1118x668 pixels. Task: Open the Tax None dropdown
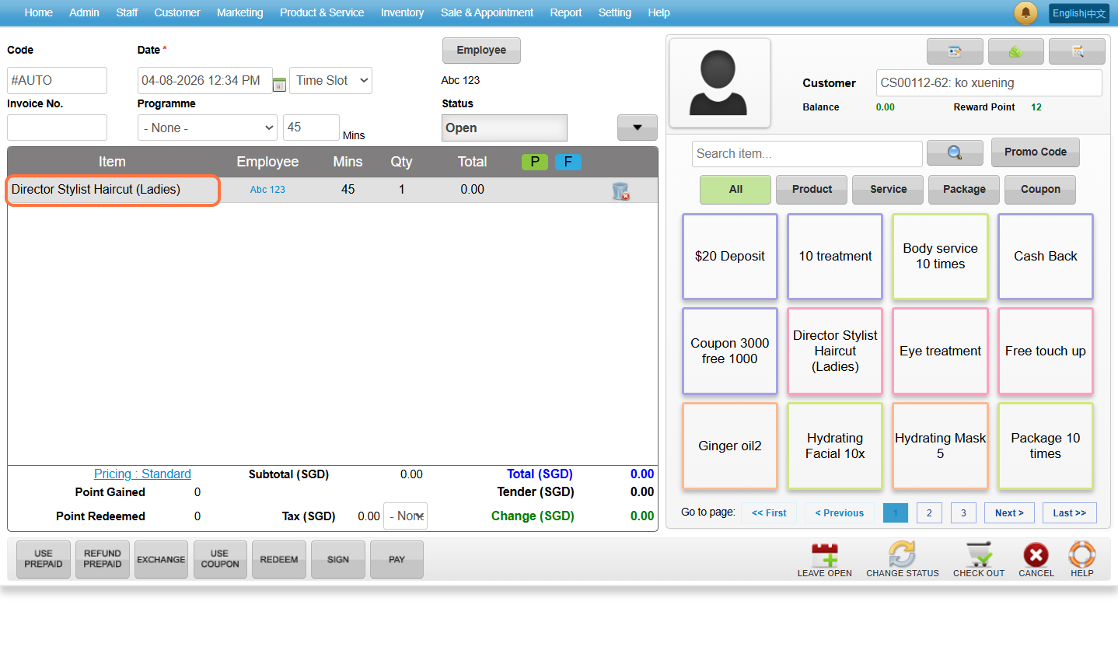406,516
